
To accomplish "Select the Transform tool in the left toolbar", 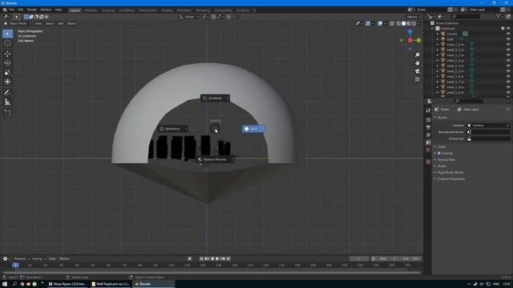I will click(7, 82).
